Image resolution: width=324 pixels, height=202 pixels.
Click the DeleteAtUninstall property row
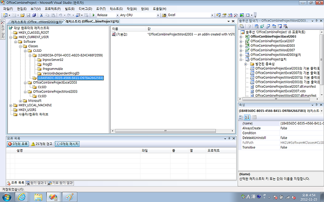tap(281, 138)
